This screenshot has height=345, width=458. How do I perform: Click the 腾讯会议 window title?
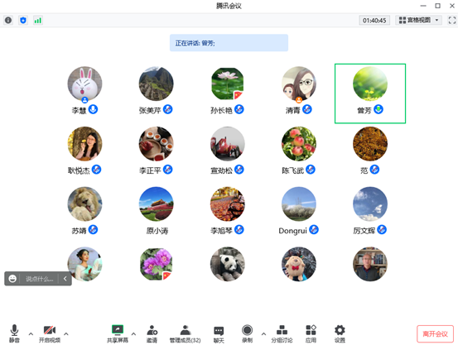[229, 6]
